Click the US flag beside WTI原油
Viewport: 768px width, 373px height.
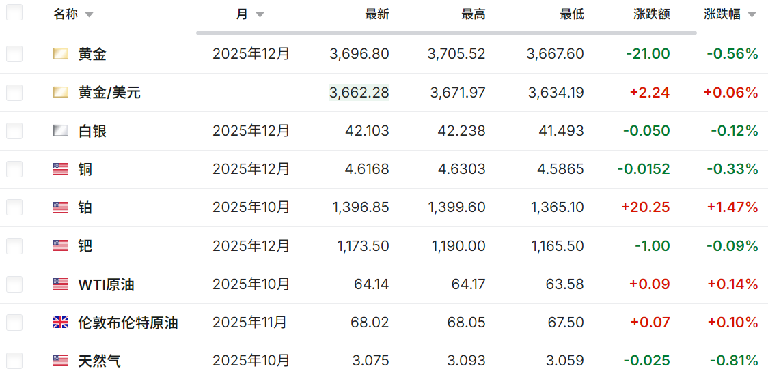pyautogui.click(x=60, y=284)
